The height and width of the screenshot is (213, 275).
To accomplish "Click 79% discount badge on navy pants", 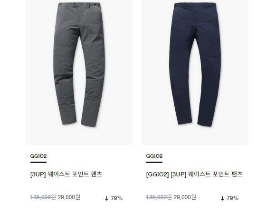I will click(x=233, y=198).
